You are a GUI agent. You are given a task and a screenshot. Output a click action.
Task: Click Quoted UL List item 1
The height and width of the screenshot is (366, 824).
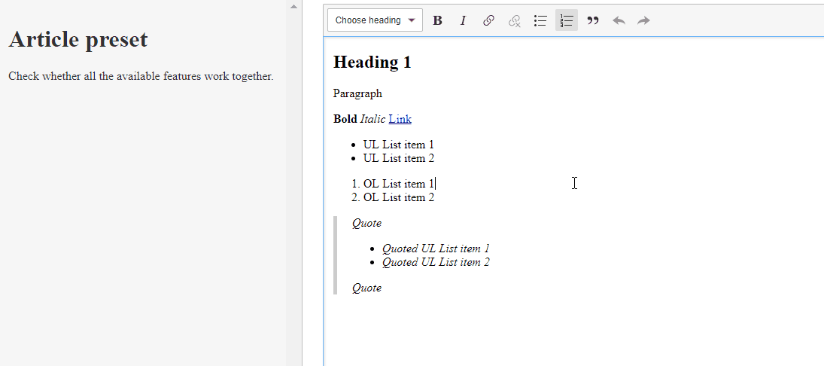pyautogui.click(x=436, y=249)
